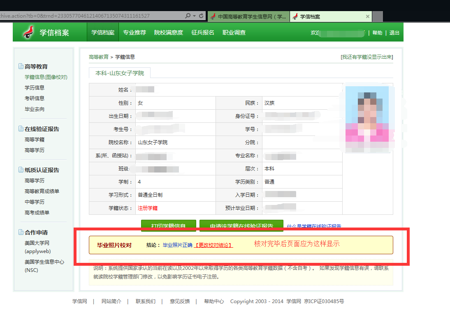Viewport: 450px width, 322px height.
Task: Open 网站简介 in the footer
Action: point(111,301)
